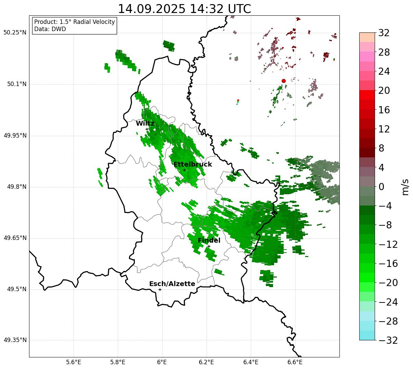Click the 49.95°N latitude tick label
Screen dimensions: 413x369
pyautogui.click(x=15, y=136)
